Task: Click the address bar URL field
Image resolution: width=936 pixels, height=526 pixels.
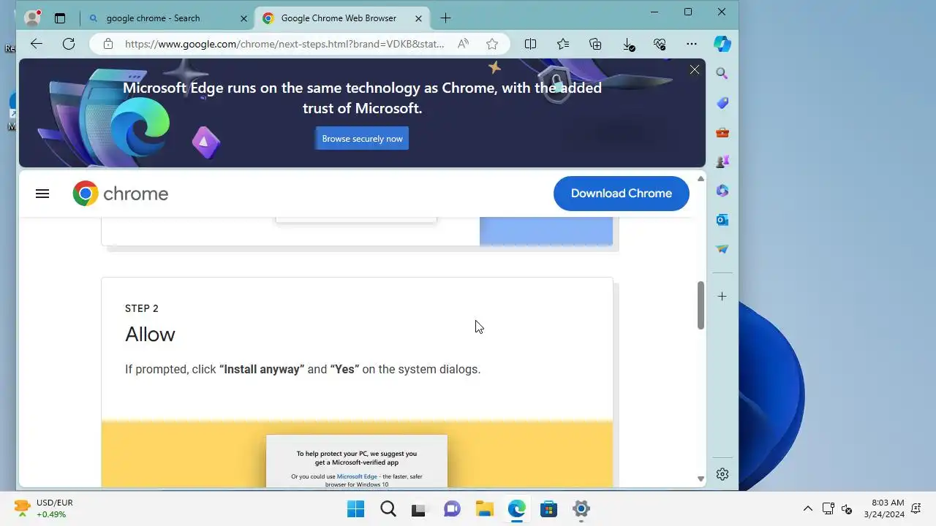Action: coord(284,44)
